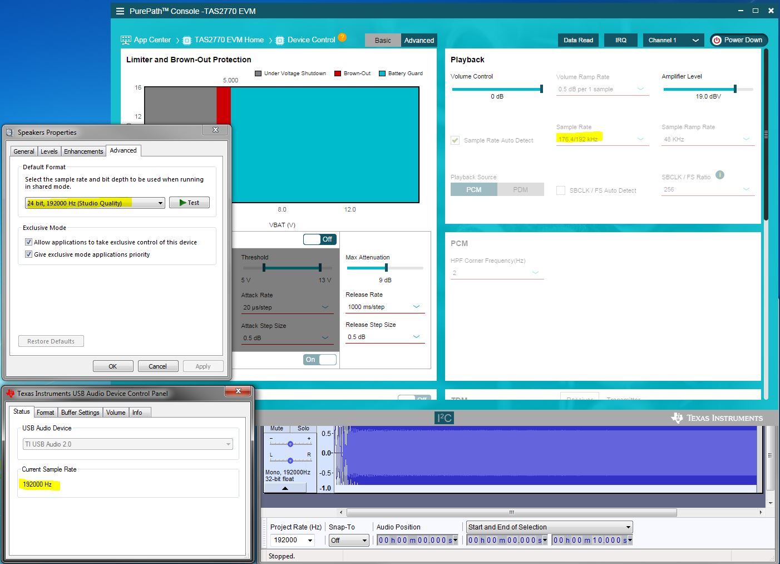Screen dimensions: 780x564
Task: Open the Channel 1 dropdown
Action: [673, 40]
